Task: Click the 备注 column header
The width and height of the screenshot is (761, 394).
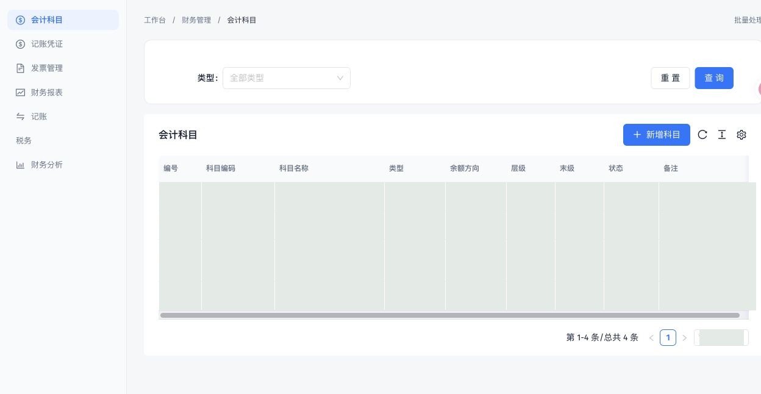Action: point(703,168)
